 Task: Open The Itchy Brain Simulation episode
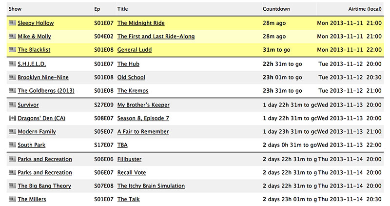pyautogui.click(x=151, y=186)
